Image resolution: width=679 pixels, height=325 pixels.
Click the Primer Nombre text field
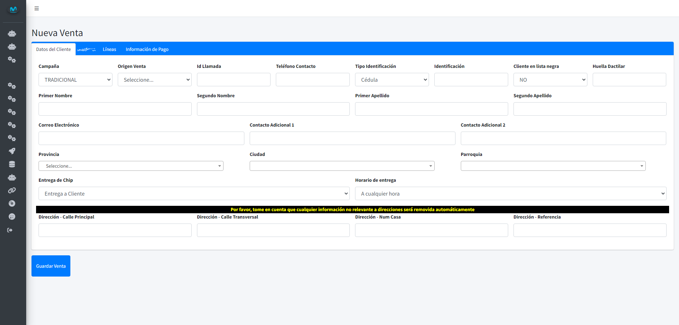coord(115,109)
